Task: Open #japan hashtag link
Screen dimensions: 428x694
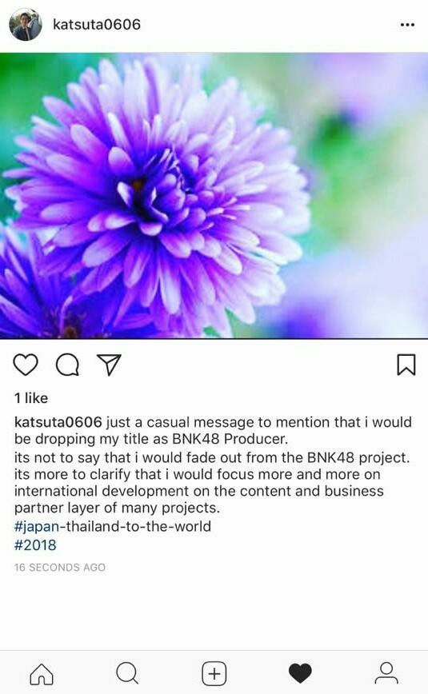Action: pos(37,526)
